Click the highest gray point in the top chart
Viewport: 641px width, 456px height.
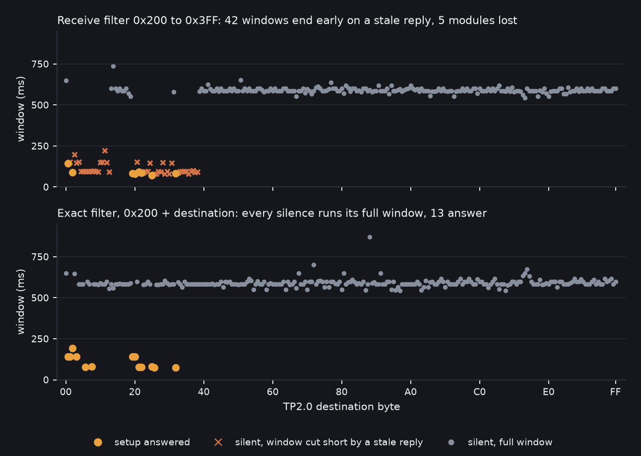point(113,66)
